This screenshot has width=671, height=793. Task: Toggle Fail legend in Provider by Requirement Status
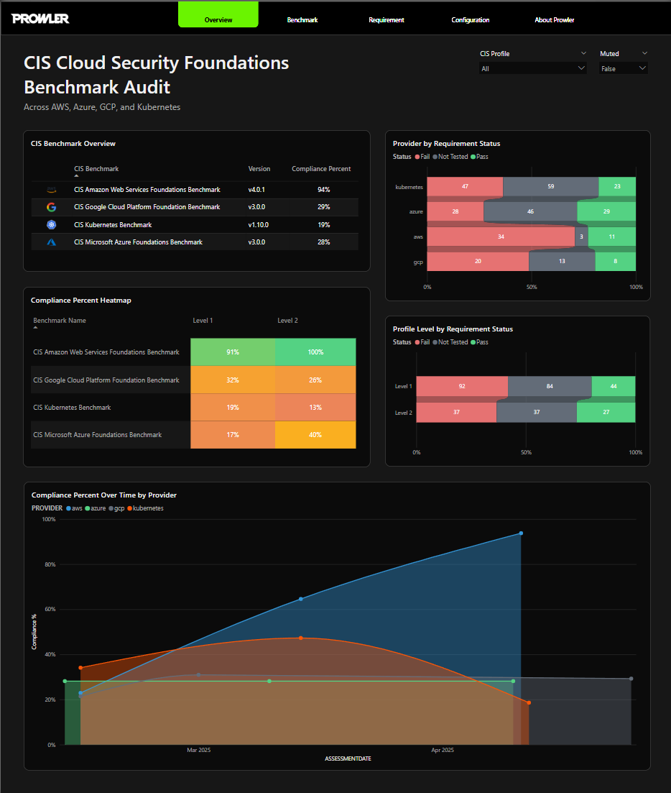(422, 157)
